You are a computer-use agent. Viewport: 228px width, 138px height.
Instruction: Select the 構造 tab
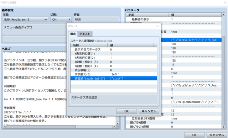[x=73, y=34]
